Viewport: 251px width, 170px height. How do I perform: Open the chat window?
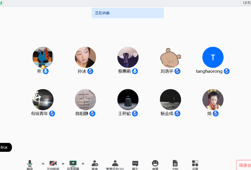[135, 163]
